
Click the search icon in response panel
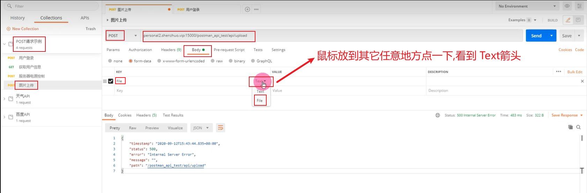578,127
